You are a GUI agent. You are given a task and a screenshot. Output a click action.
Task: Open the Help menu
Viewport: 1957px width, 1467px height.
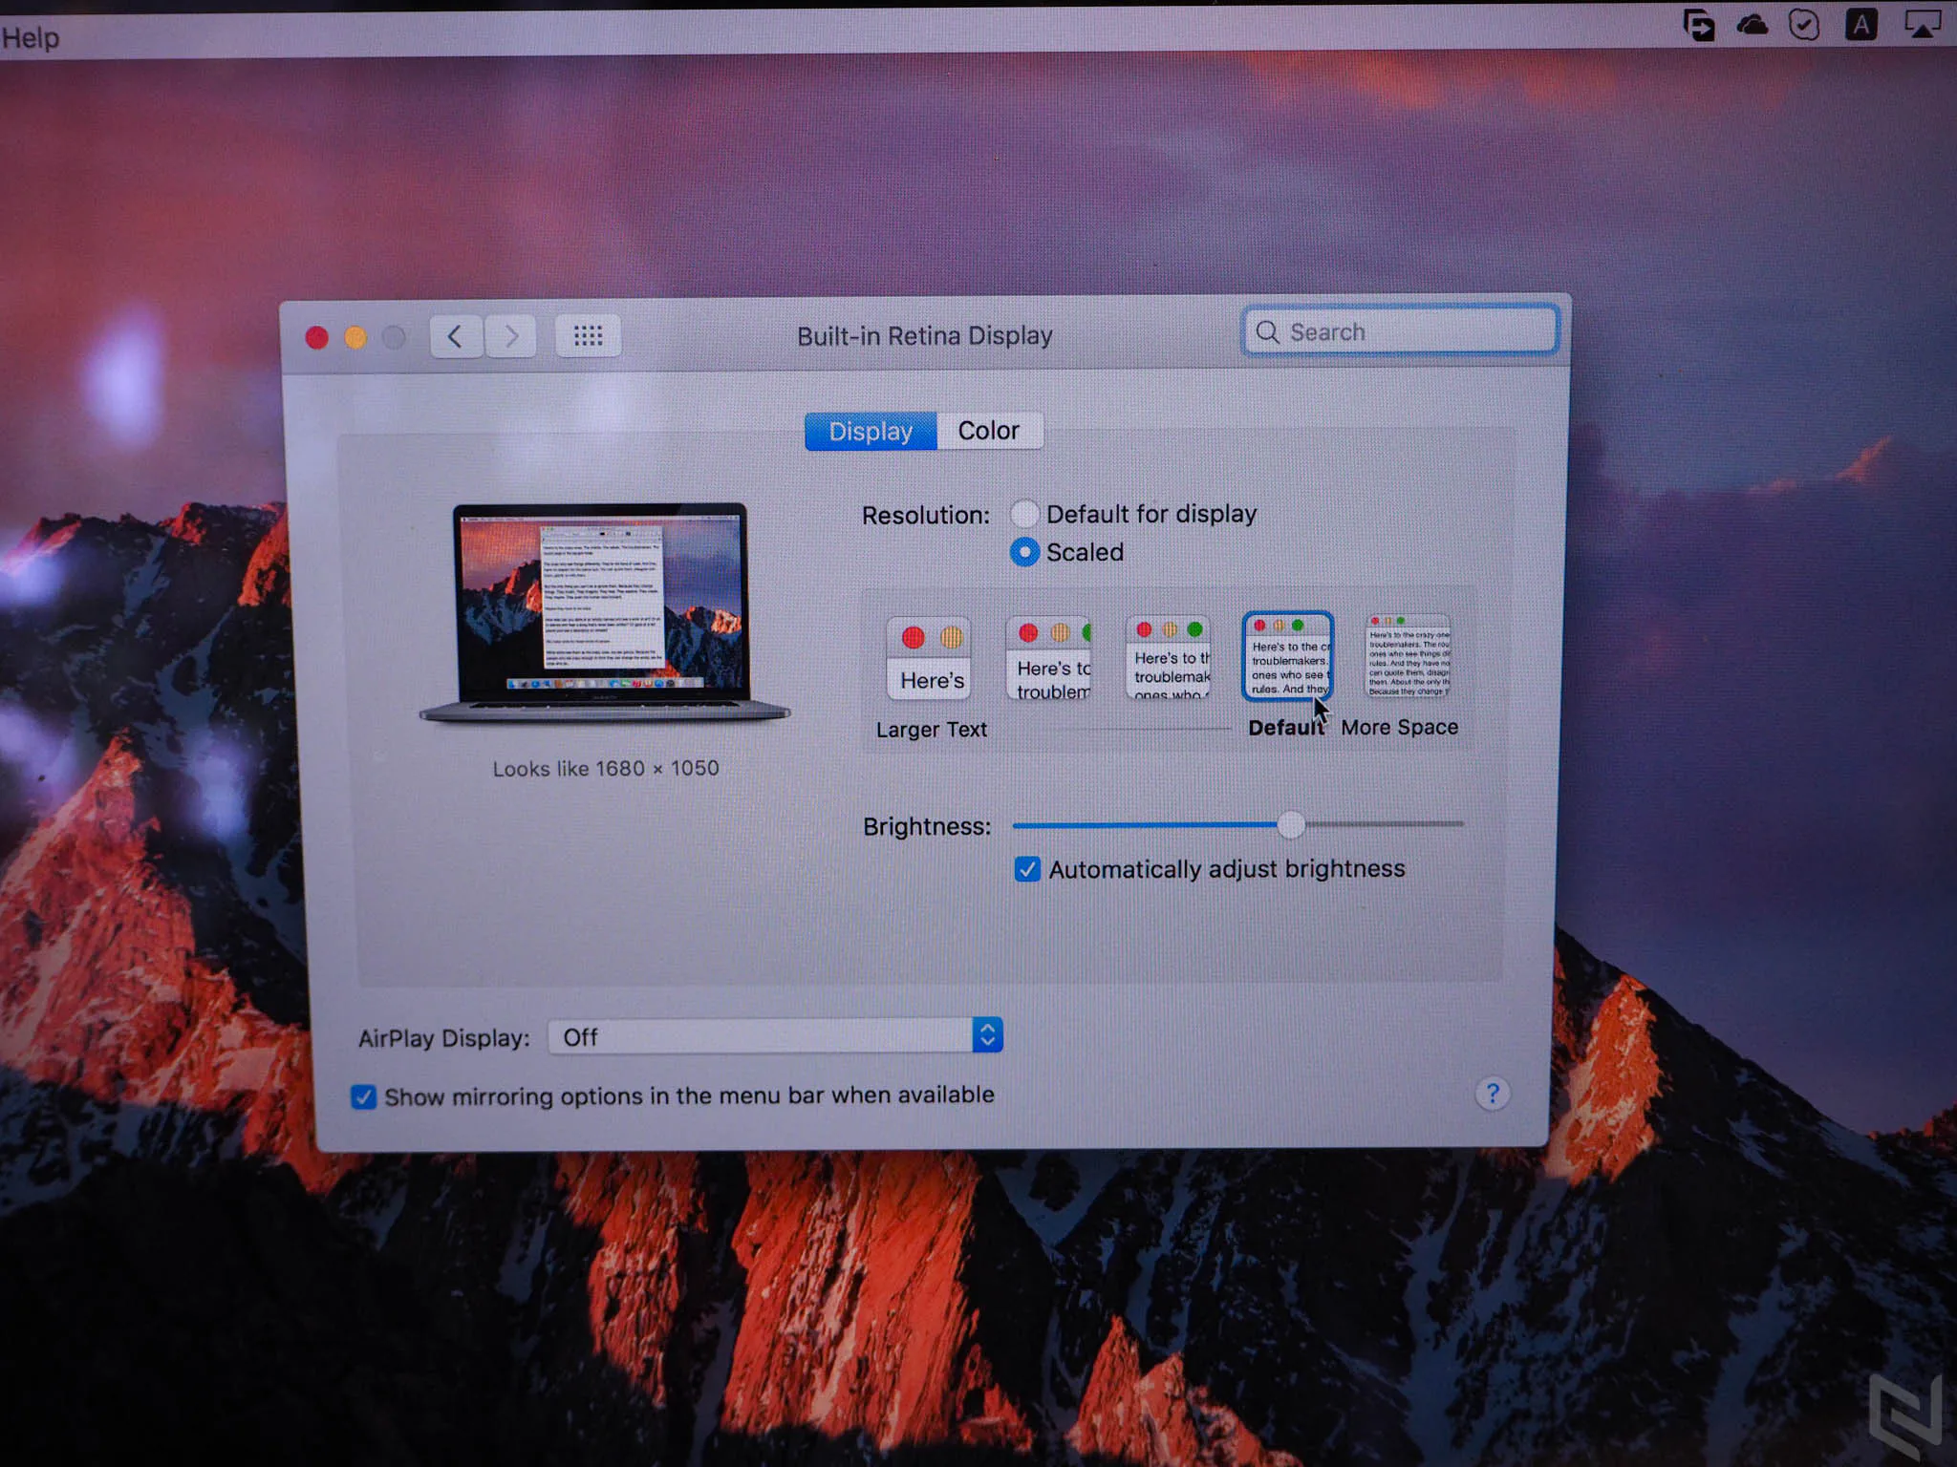coord(30,37)
